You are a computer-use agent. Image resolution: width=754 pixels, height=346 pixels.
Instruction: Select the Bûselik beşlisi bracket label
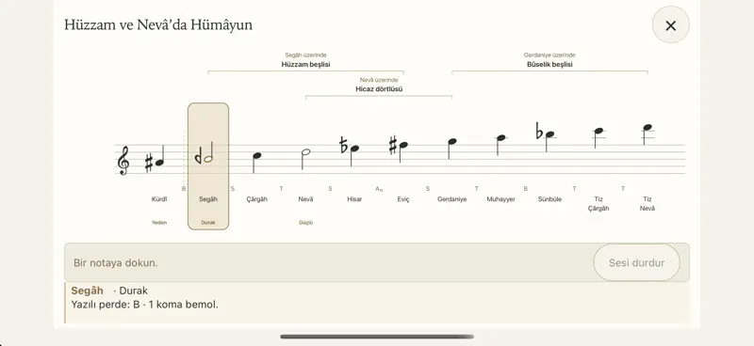click(x=549, y=64)
